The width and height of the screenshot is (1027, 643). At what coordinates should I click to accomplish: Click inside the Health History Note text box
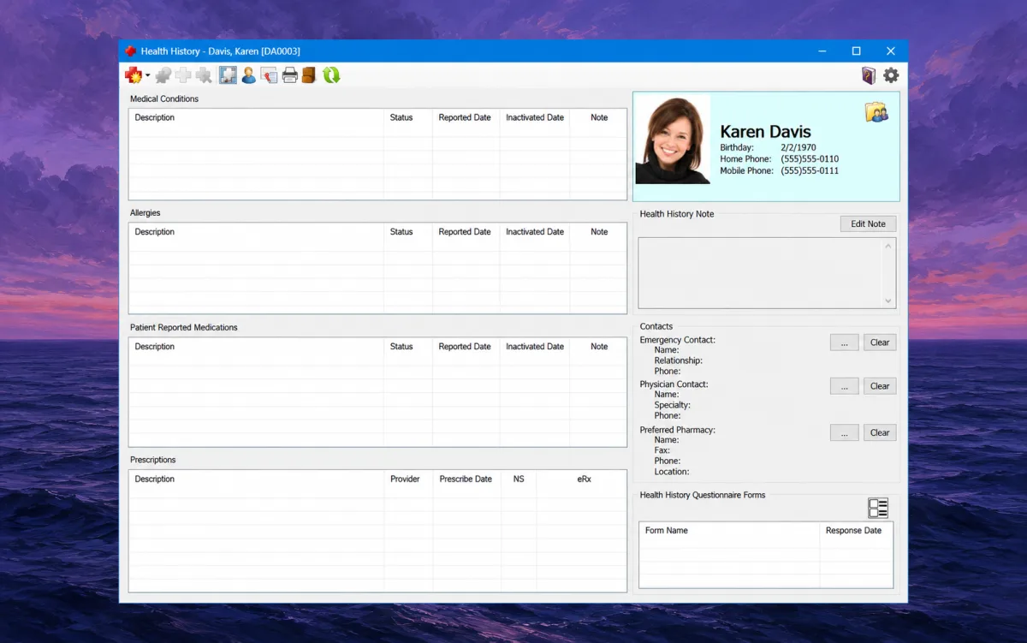[760, 273]
